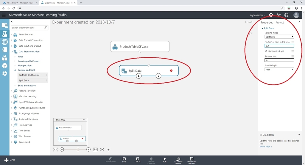Image resolution: width=305 pixels, height=165 pixels.
Task: Click the browser bookmark star icon
Action: point(282,8)
